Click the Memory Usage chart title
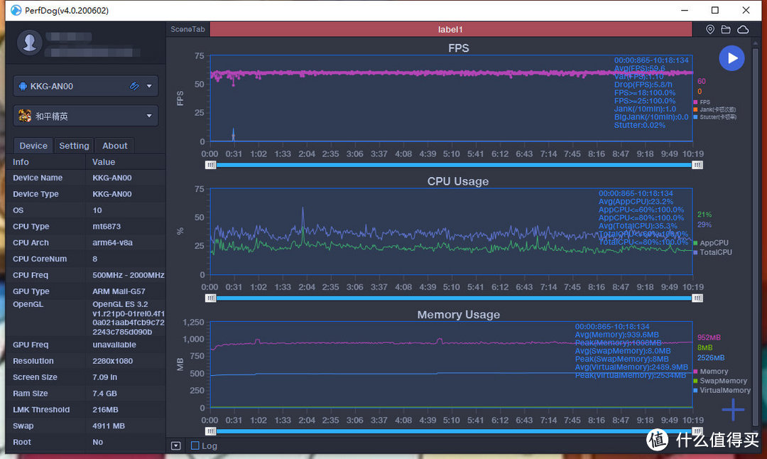Image resolution: width=767 pixels, height=459 pixels. [458, 314]
